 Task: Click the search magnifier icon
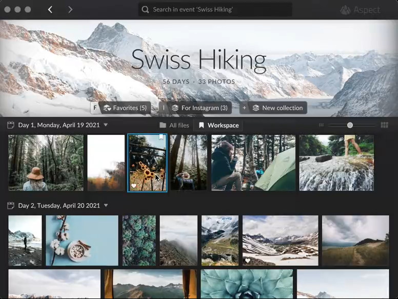[x=145, y=10]
